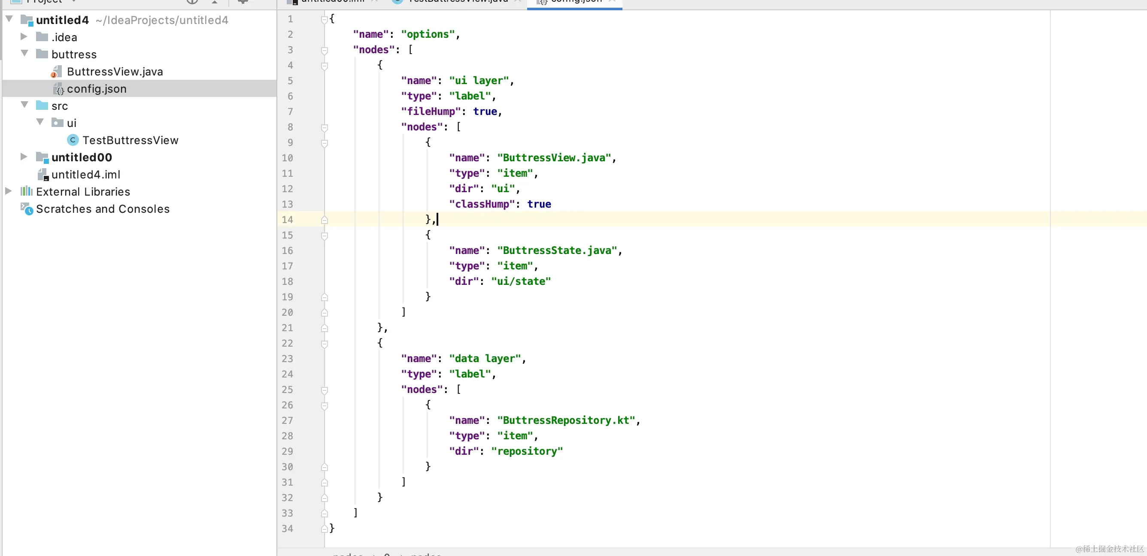Fold the root JSON object at line 1
This screenshot has height=556, width=1147.
click(x=325, y=20)
